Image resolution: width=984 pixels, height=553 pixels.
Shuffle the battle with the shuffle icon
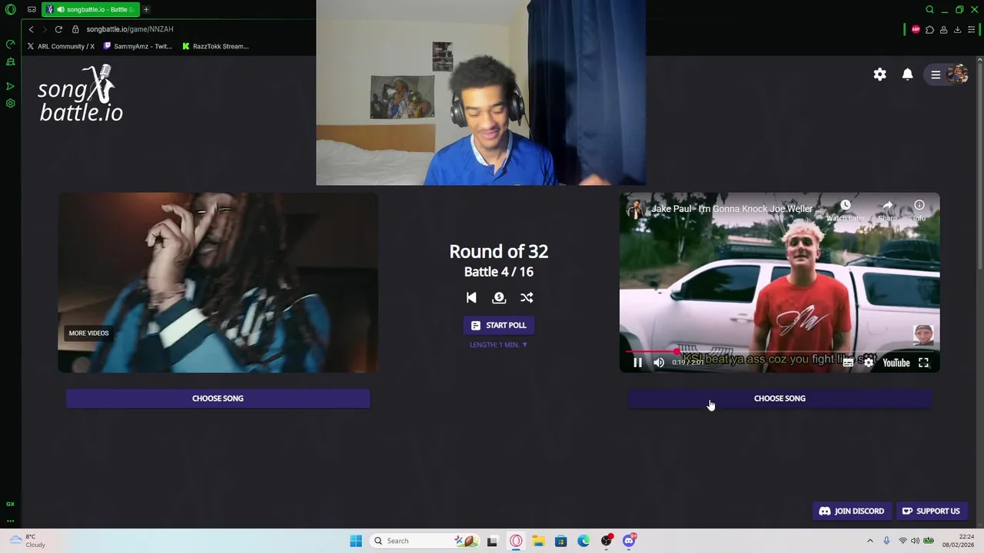[527, 298]
